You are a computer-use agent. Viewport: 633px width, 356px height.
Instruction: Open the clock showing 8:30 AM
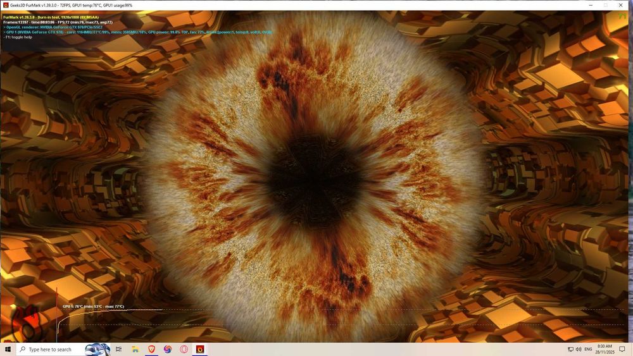coord(605,349)
